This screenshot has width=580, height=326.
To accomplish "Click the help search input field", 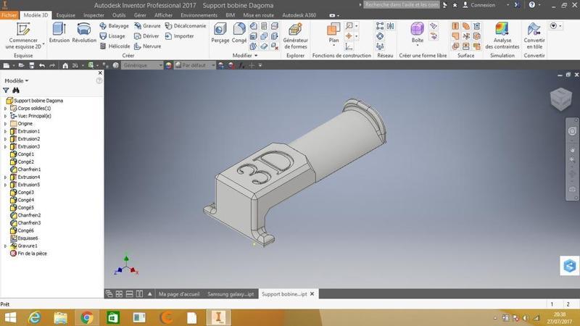I will click(402, 5).
